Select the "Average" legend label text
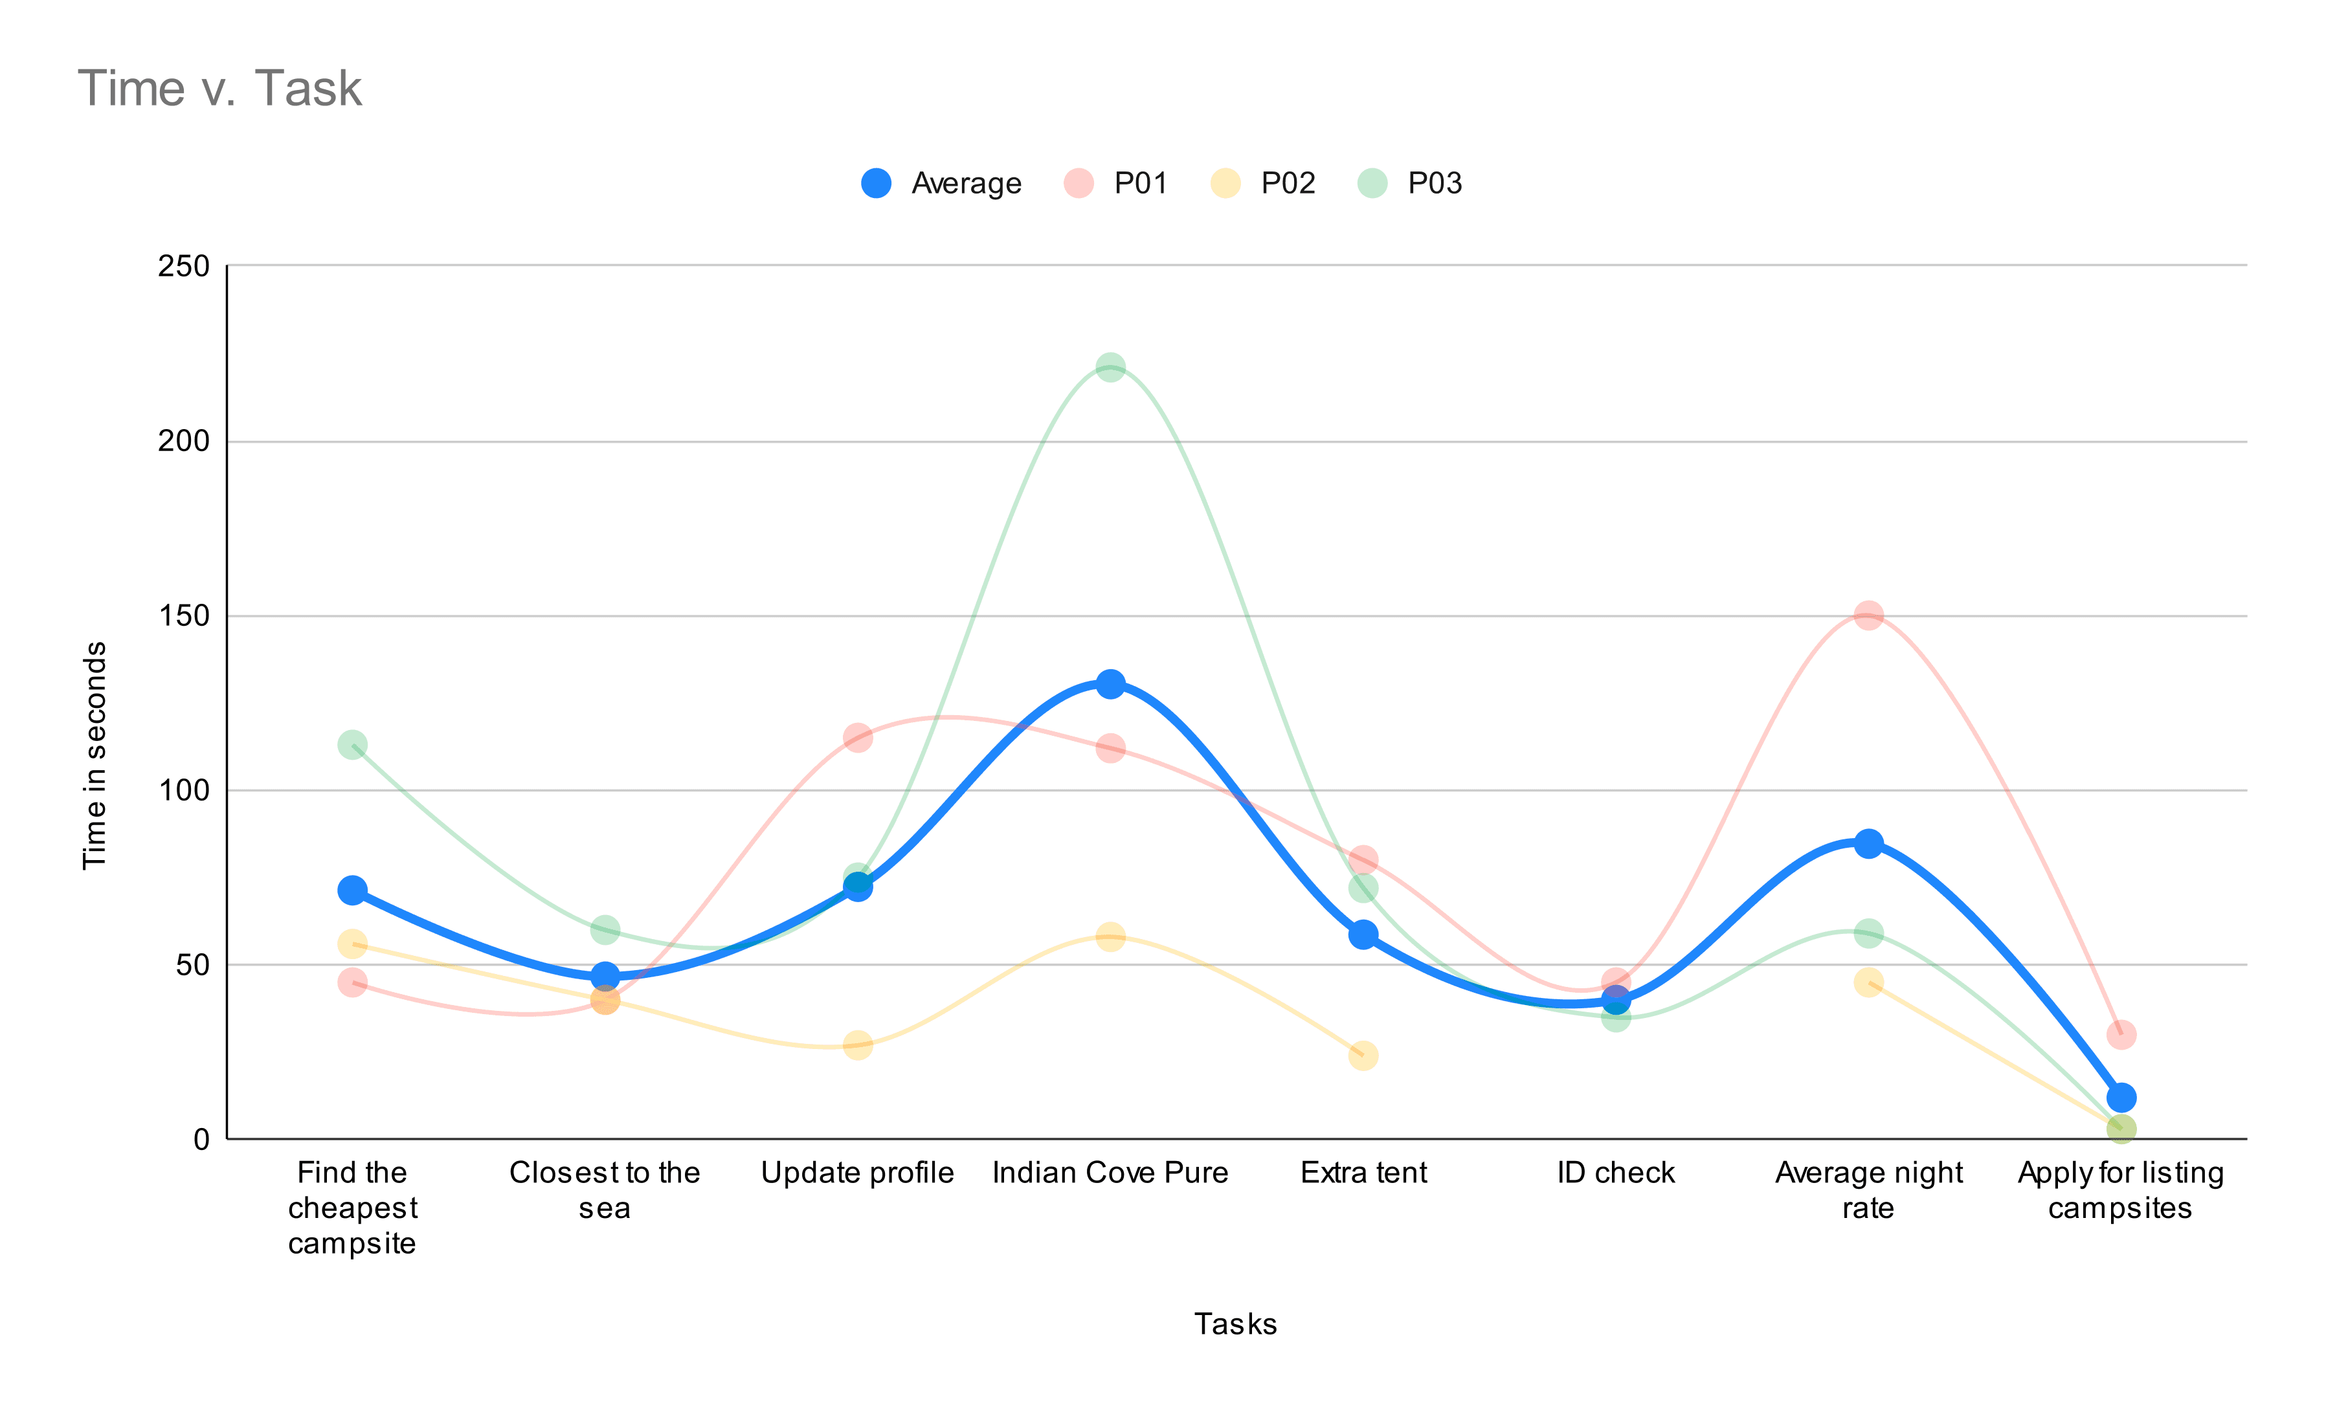The width and height of the screenshot is (2337, 1416). coord(965,183)
